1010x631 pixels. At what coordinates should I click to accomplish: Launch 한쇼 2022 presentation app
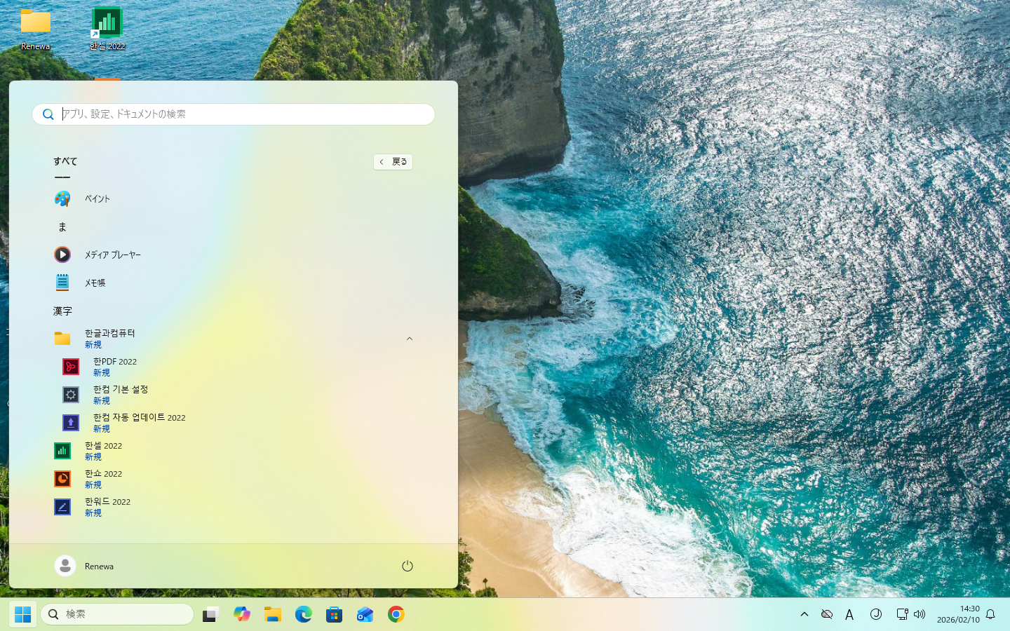[x=103, y=479]
